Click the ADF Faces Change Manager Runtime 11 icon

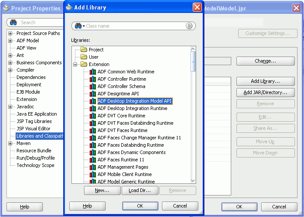[x=93, y=138]
